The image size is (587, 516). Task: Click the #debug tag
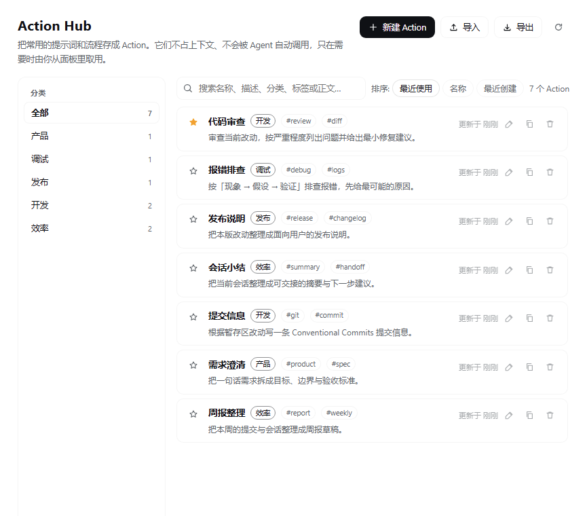tap(299, 170)
